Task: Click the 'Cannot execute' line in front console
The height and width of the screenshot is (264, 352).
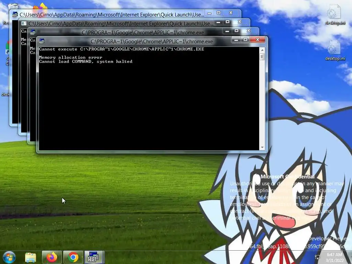Action: coord(121,49)
